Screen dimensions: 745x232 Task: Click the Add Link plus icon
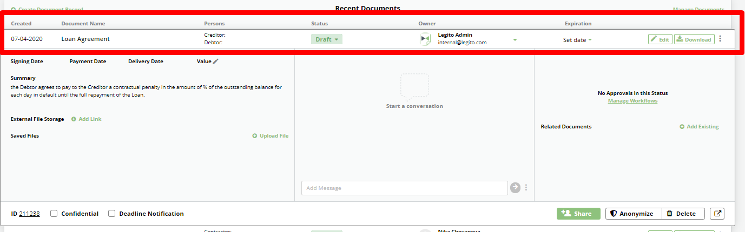click(x=74, y=119)
